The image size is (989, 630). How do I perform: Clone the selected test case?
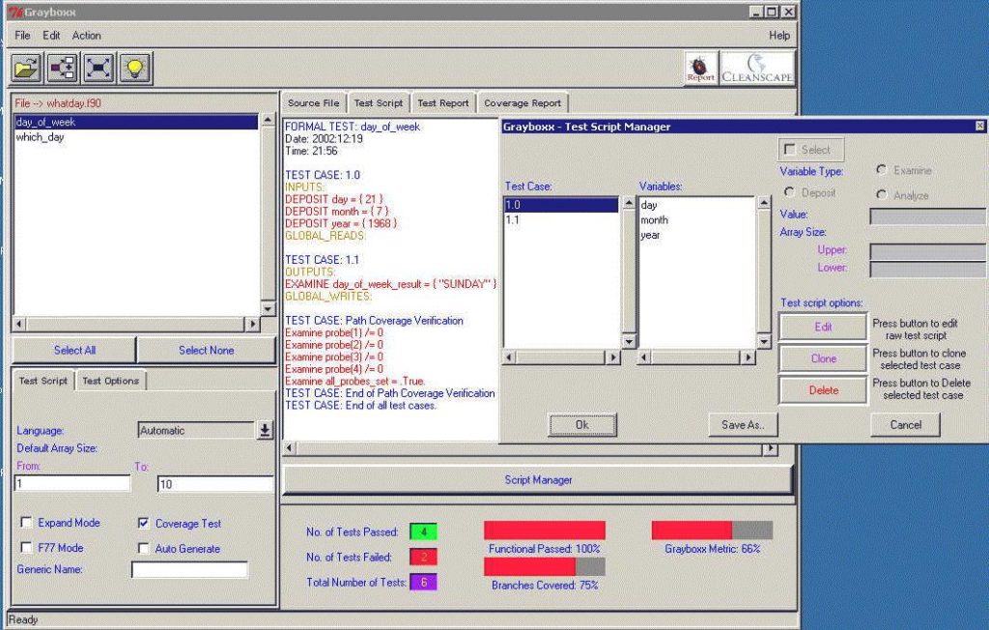point(823,358)
